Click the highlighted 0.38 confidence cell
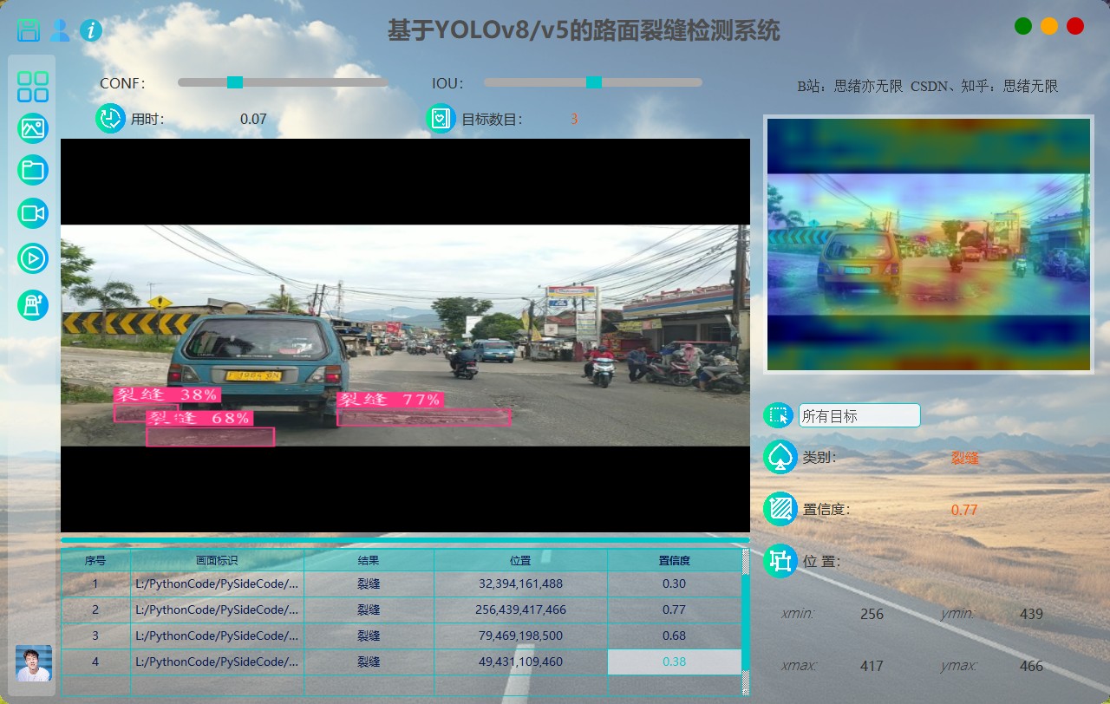 coord(674,662)
